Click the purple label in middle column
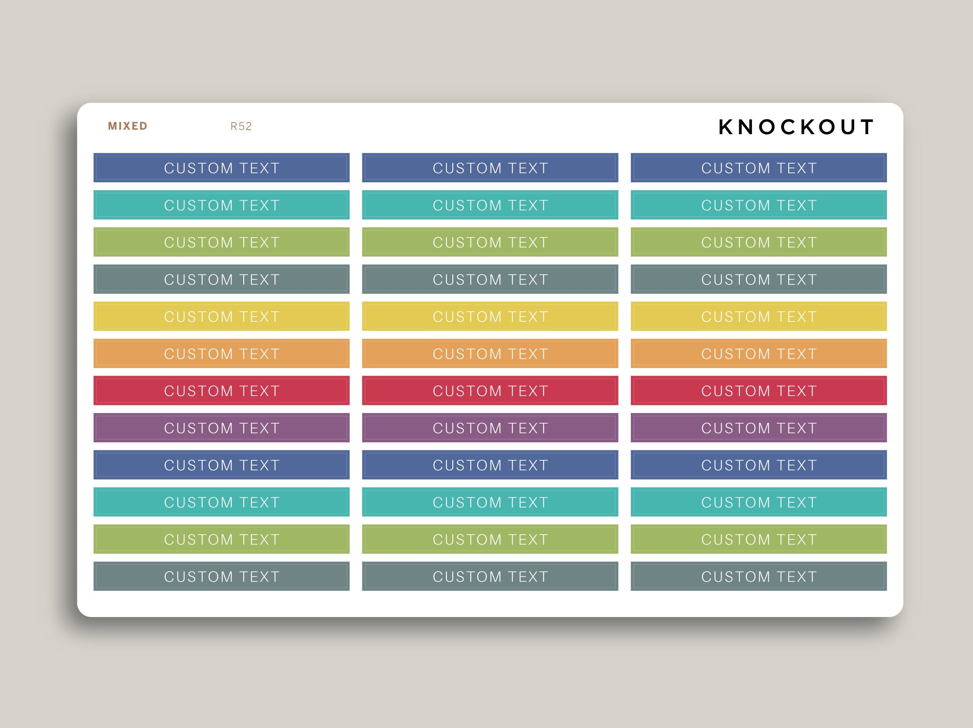973x728 pixels. point(490,428)
